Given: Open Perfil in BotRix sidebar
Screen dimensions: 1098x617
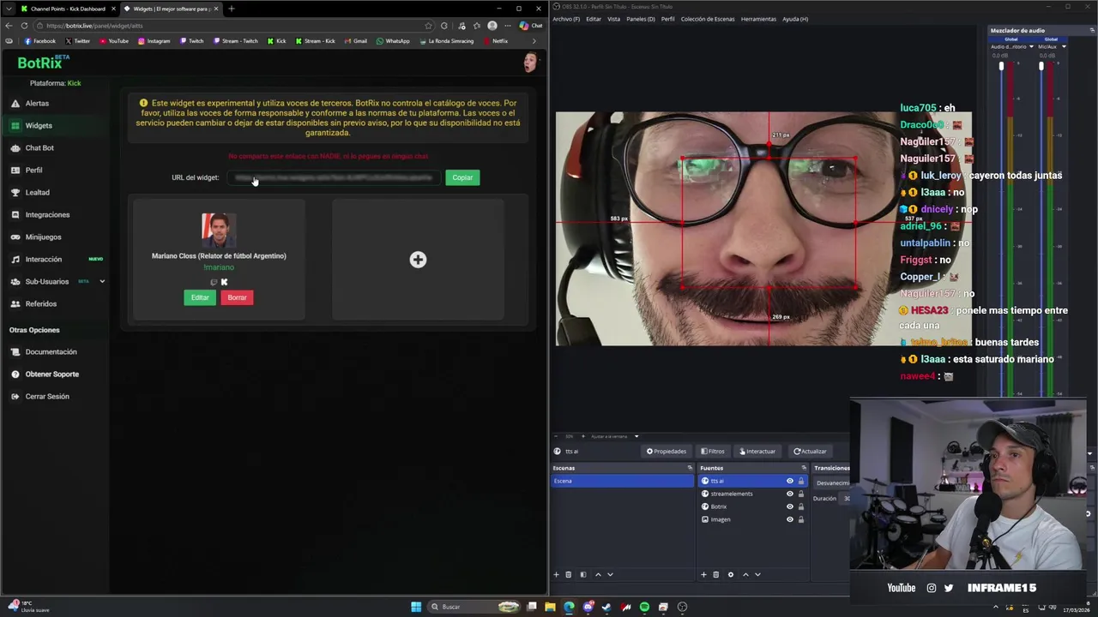Looking at the screenshot, I should [33, 170].
